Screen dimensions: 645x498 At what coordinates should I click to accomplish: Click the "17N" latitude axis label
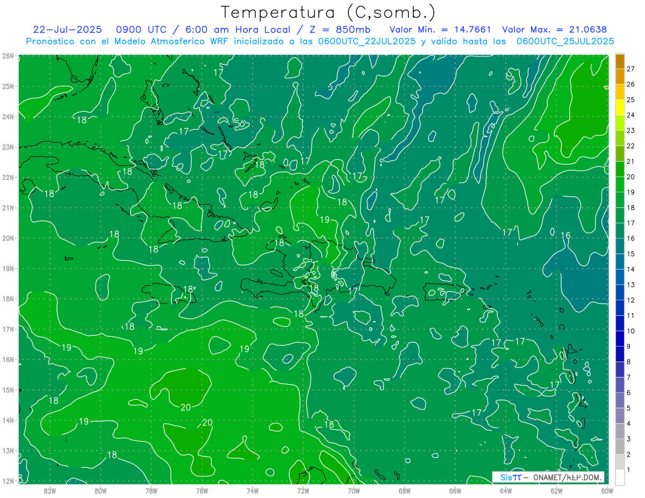coord(8,329)
